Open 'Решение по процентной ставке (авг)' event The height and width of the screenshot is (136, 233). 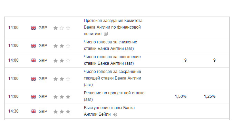(x=114, y=96)
